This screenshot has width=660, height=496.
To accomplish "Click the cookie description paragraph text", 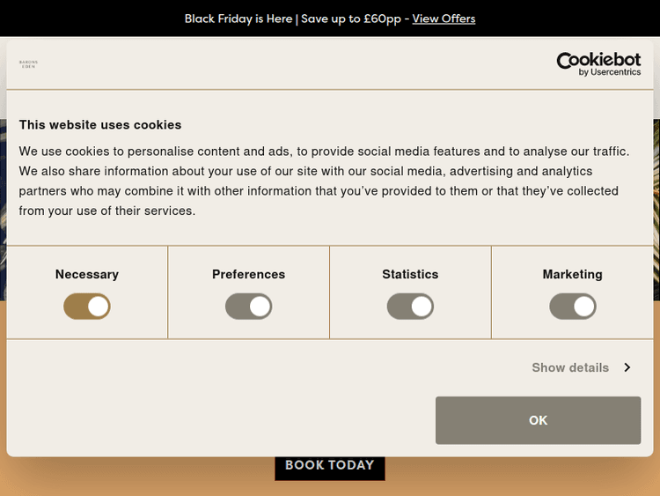I will (x=324, y=181).
